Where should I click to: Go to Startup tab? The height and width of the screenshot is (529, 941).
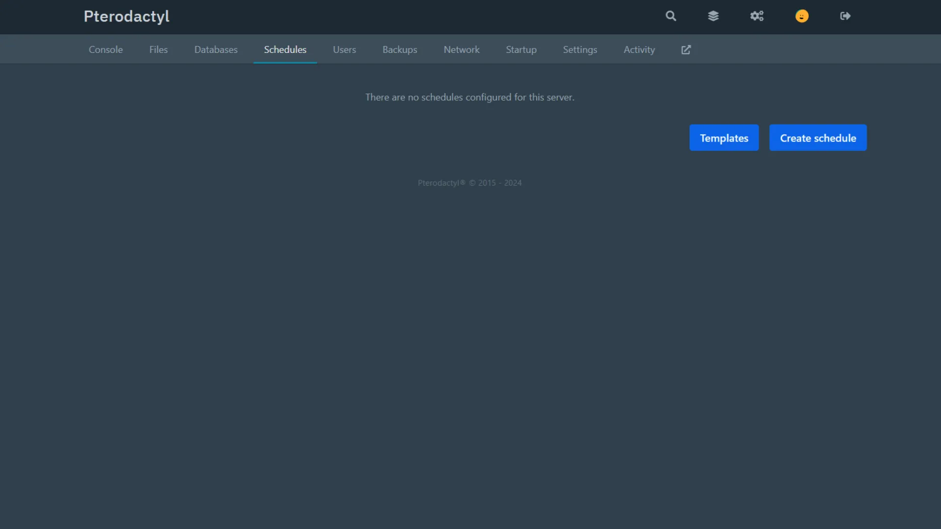521,49
